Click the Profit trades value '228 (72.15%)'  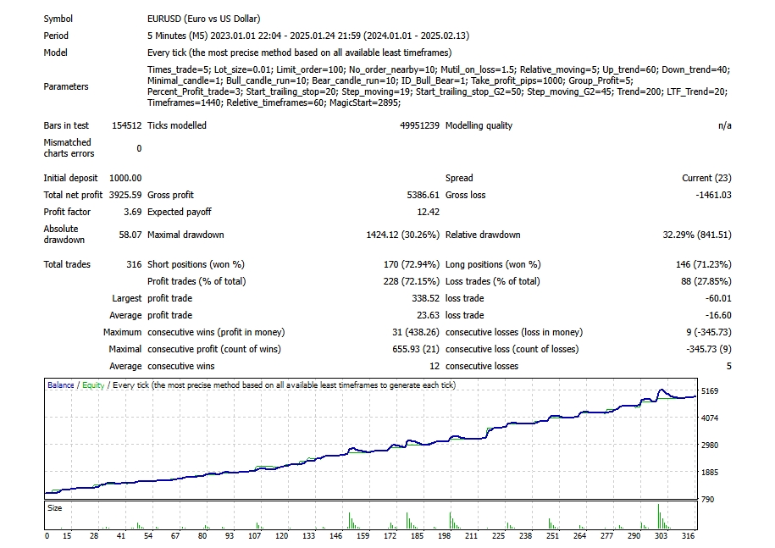pos(412,281)
